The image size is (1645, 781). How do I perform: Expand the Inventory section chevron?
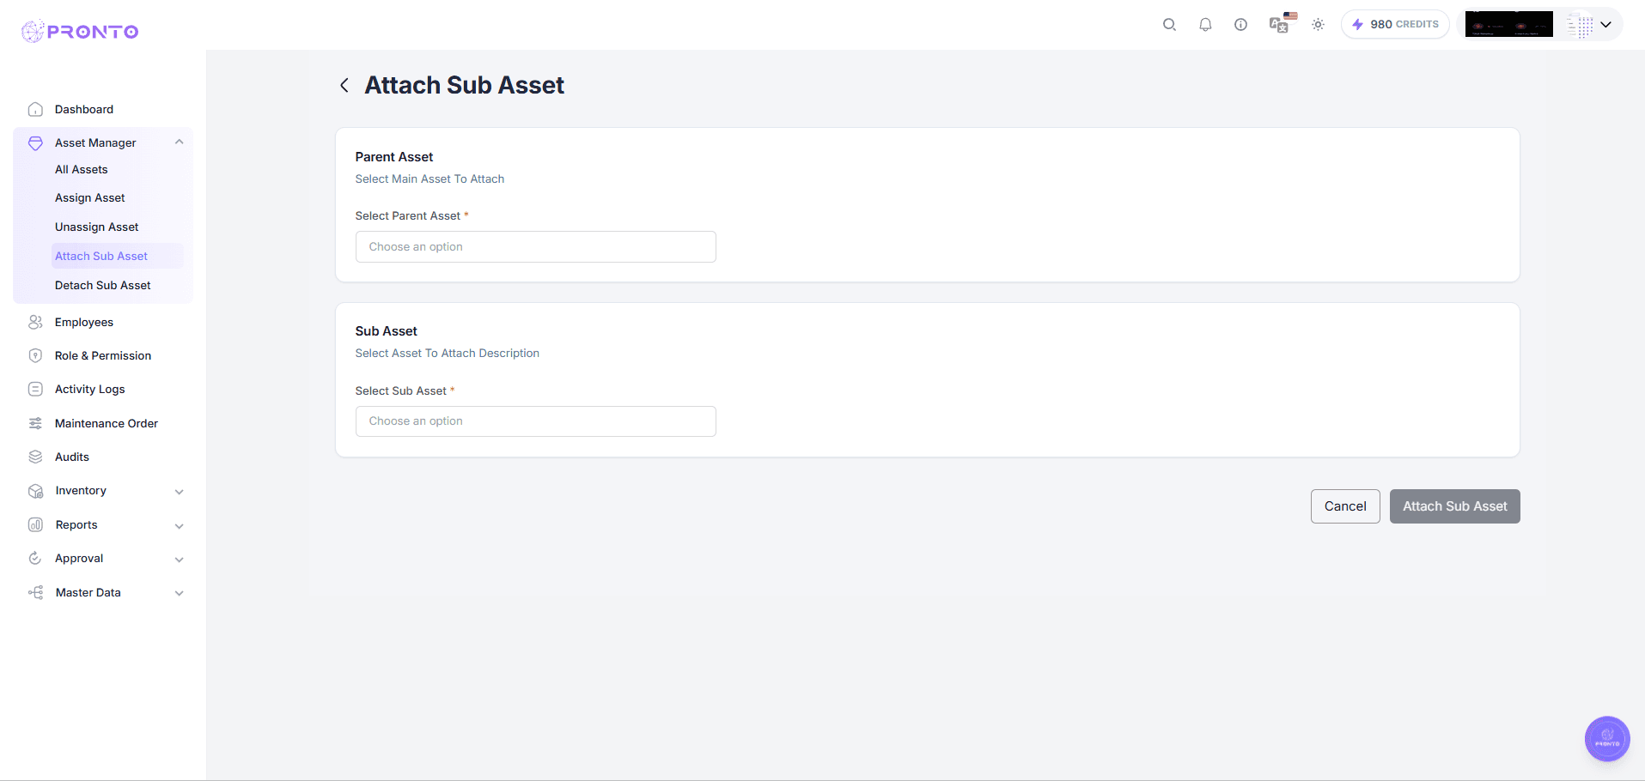point(179,491)
